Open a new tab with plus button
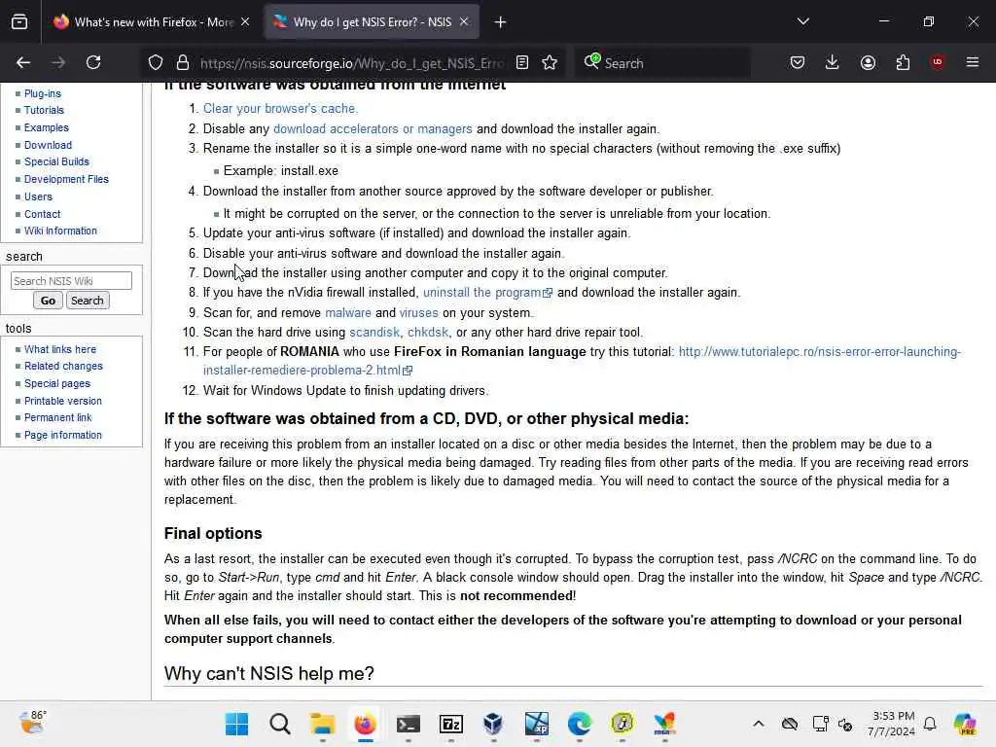Image resolution: width=996 pixels, height=747 pixels. tap(501, 22)
